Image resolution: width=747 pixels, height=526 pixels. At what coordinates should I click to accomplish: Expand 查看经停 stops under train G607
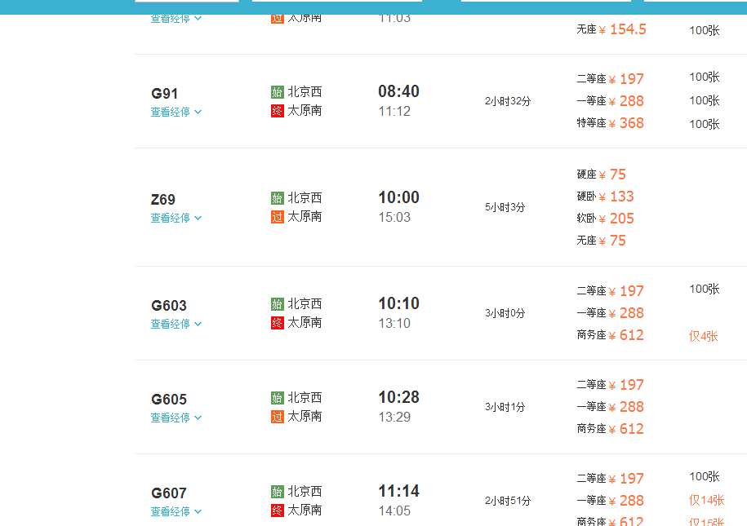coord(176,512)
